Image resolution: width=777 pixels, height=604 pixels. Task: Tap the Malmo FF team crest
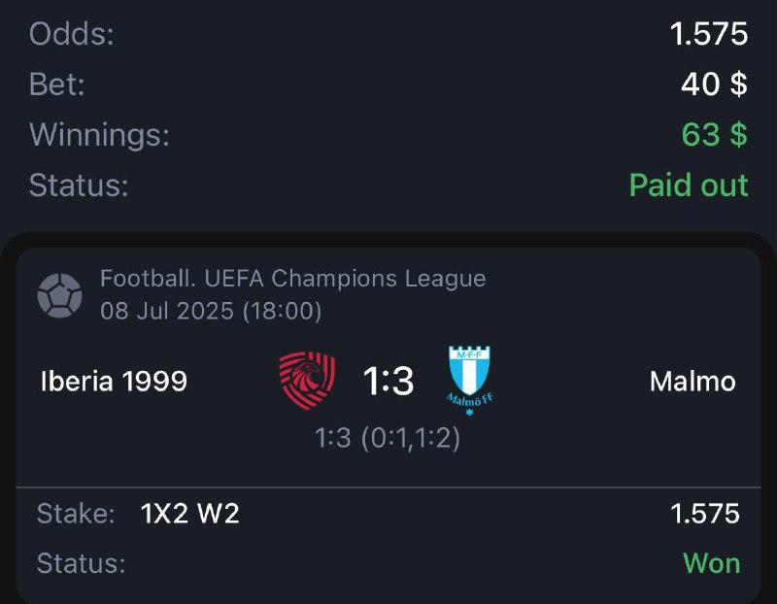point(469,381)
